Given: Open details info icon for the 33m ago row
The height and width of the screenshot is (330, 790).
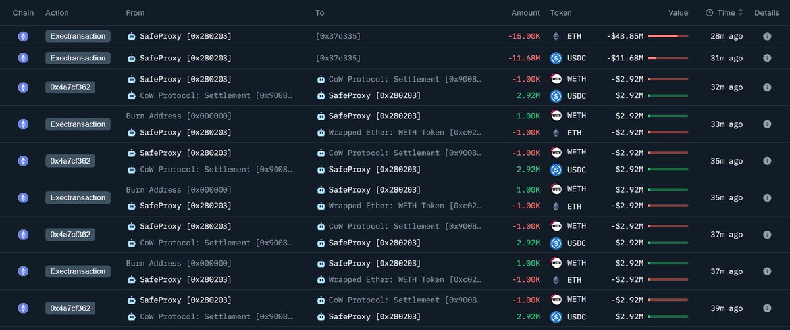Looking at the screenshot, I should (x=767, y=124).
